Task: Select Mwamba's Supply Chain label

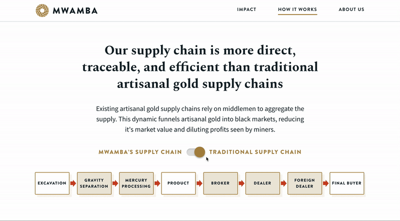Action: [x=140, y=152]
